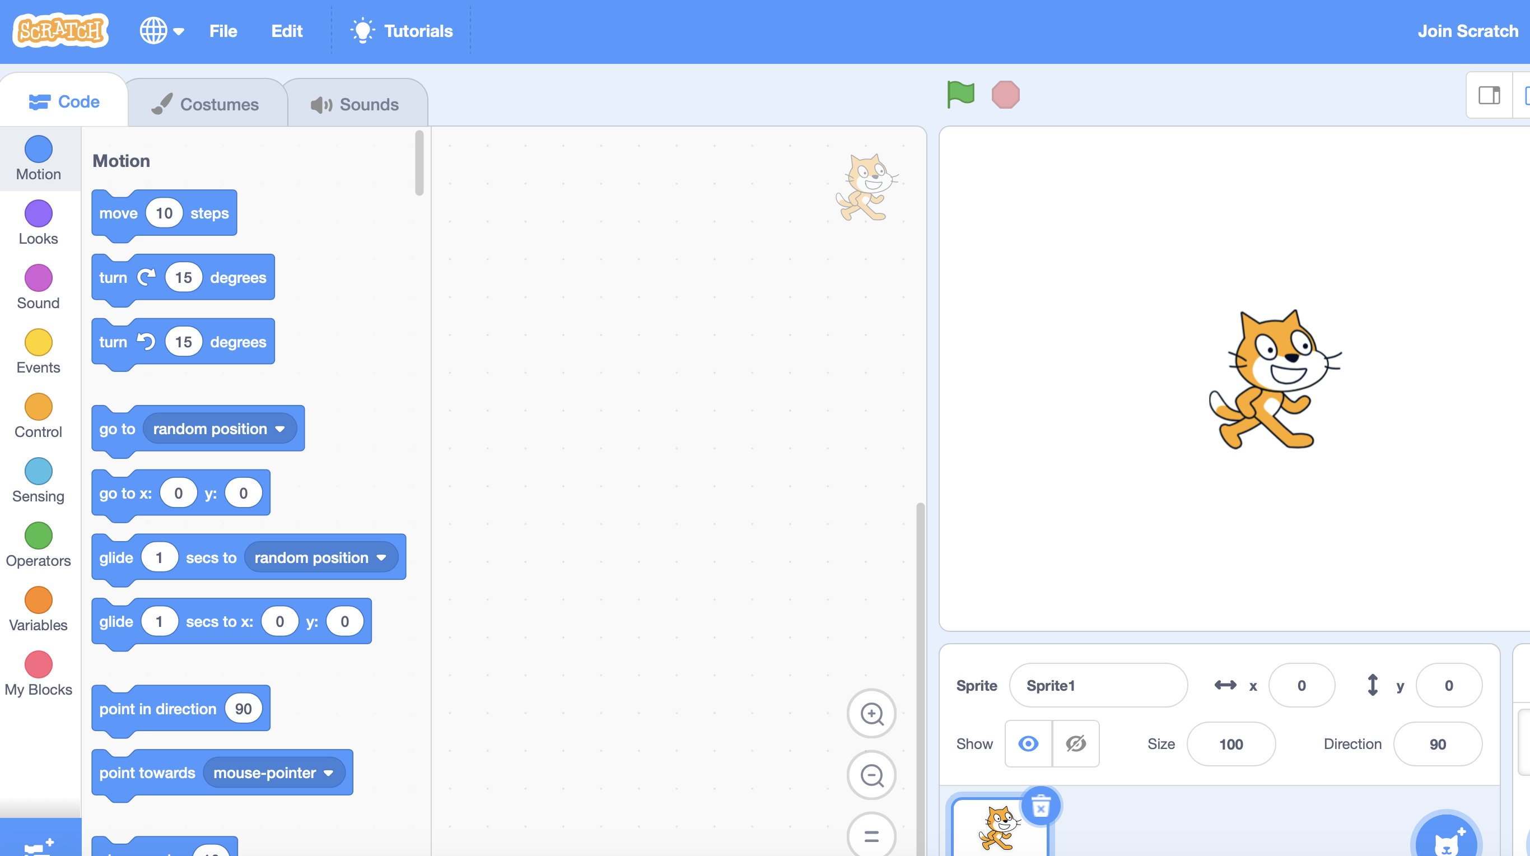Select the My Blocks category
Image resolution: width=1530 pixels, height=856 pixels.
39,673
